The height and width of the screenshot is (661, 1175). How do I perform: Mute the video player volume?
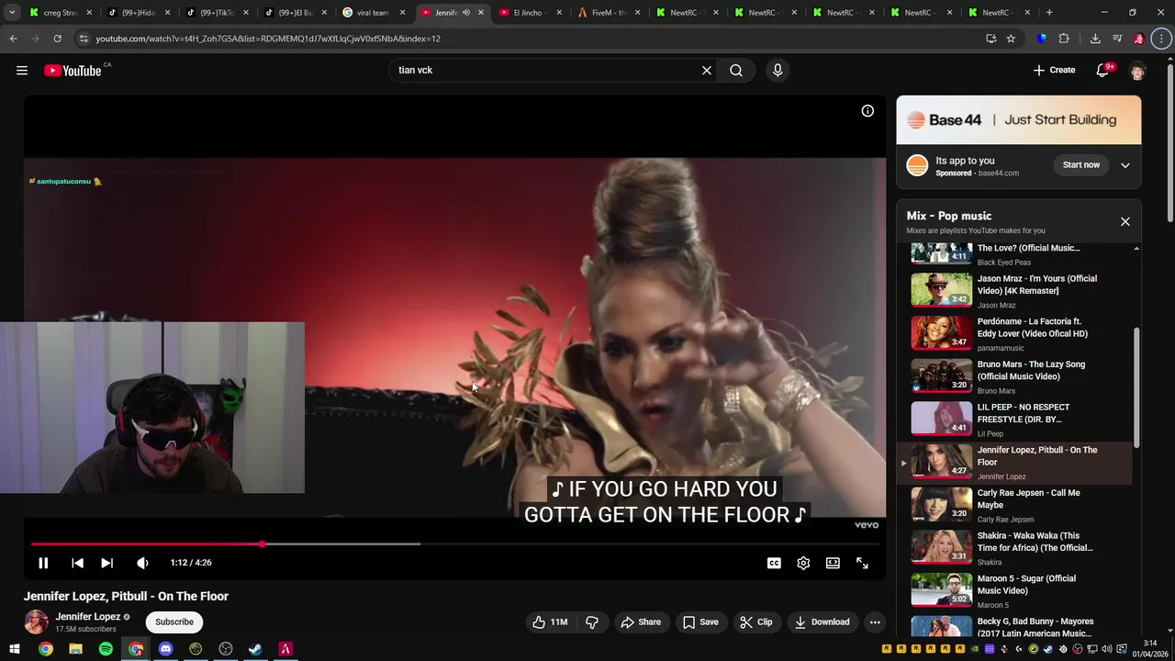pyautogui.click(x=142, y=563)
